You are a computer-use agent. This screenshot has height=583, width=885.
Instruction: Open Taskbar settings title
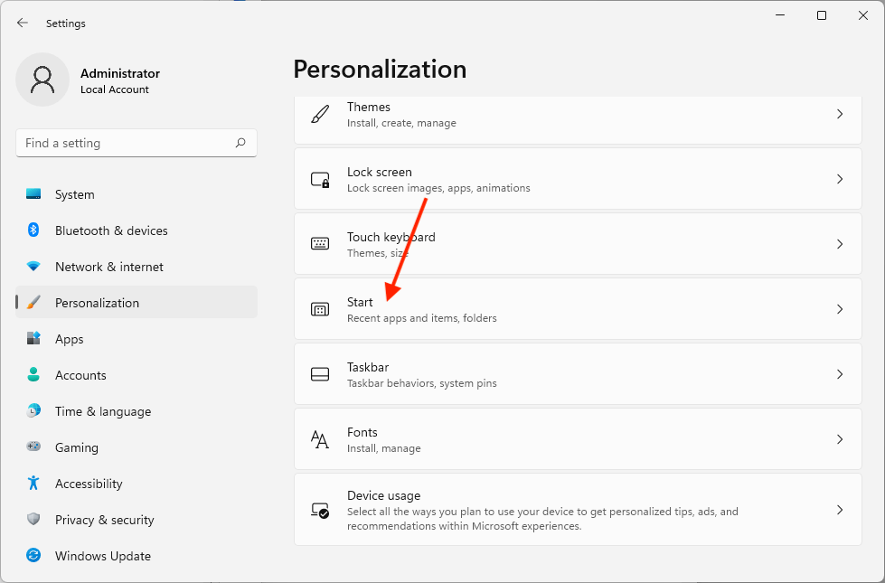coord(368,367)
